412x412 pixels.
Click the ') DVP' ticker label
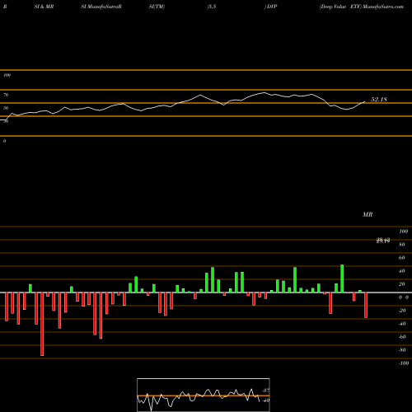[270, 7]
